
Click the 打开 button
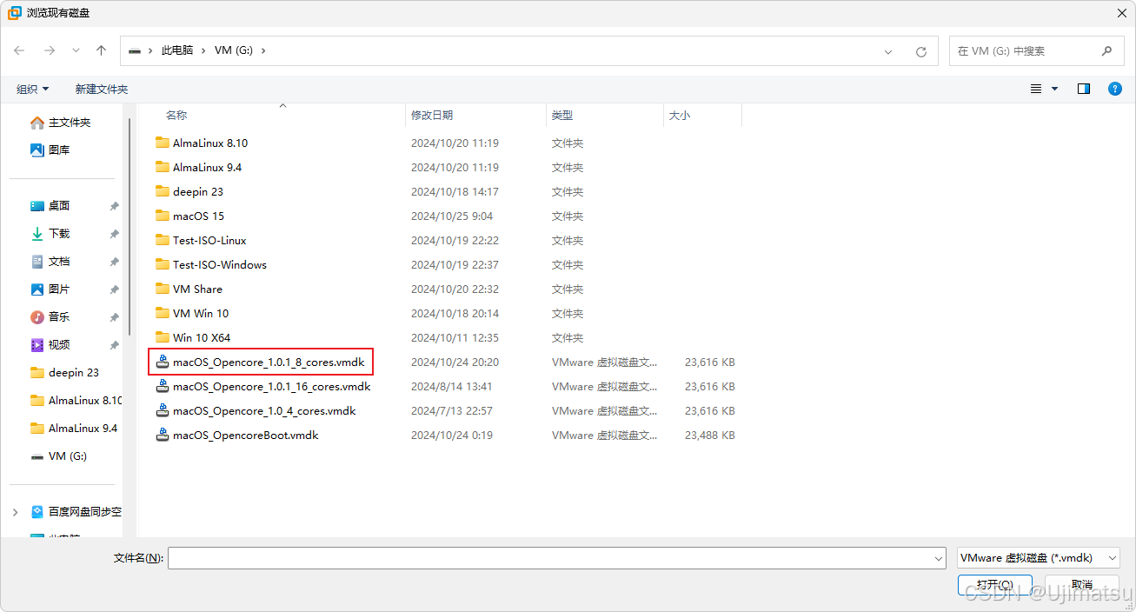coord(994,585)
